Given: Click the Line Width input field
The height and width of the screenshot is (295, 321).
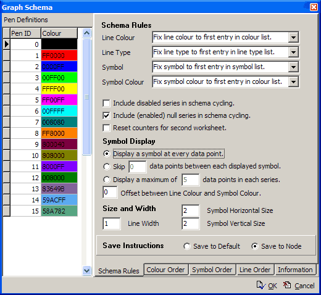Looking at the screenshot, I should click(x=112, y=223).
